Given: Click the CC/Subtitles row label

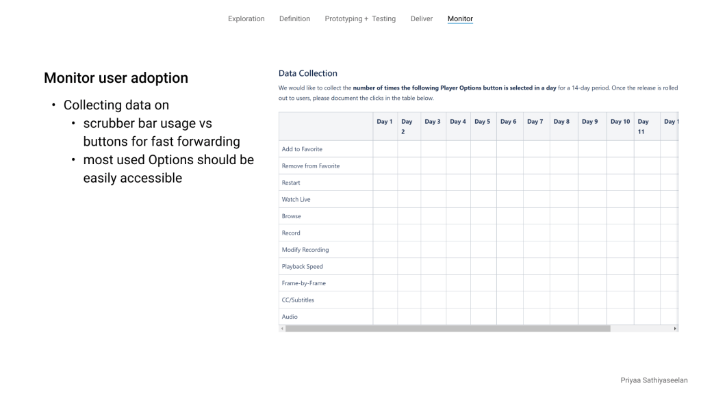Looking at the screenshot, I should pyautogui.click(x=298, y=300).
